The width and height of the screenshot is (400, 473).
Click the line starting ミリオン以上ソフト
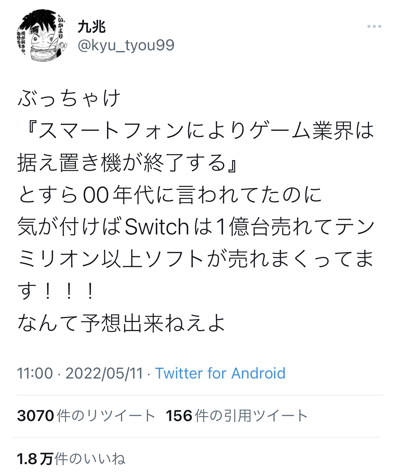[196, 259]
